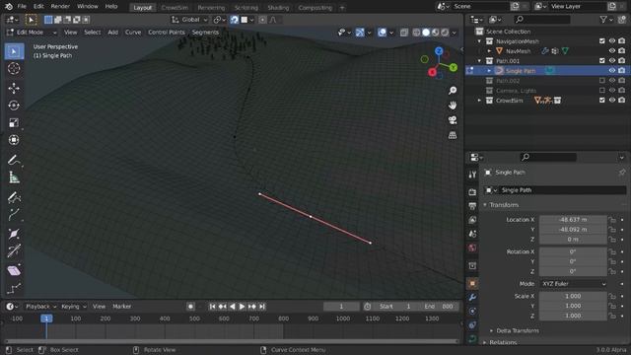
Task: Activate the Scale tool
Action: pyautogui.click(x=14, y=122)
